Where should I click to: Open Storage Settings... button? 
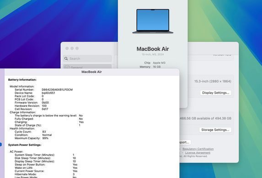(x=215, y=130)
